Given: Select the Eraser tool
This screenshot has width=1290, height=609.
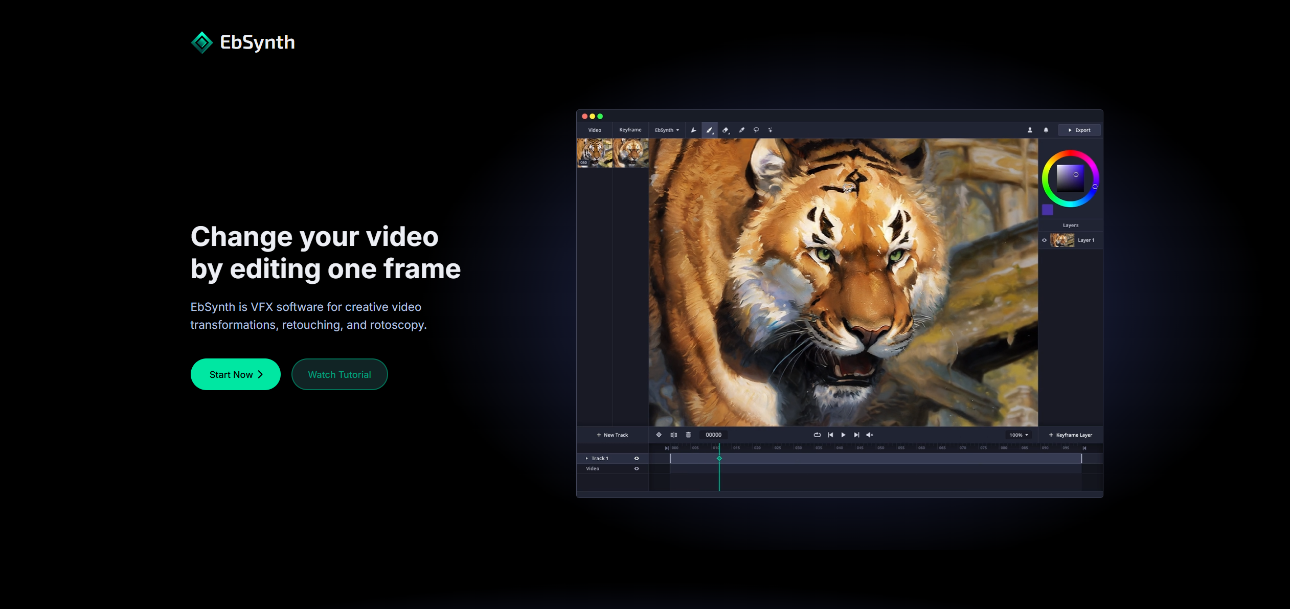Looking at the screenshot, I should pyautogui.click(x=725, y=130).
